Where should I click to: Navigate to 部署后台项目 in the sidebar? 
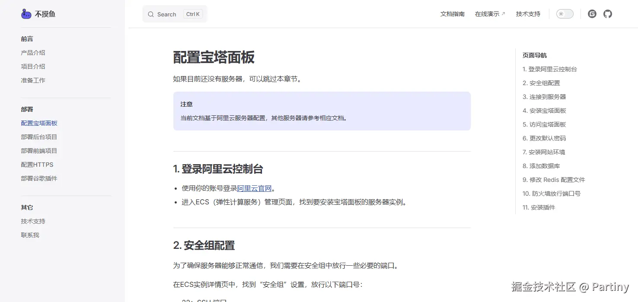click(x=39, y=137)
